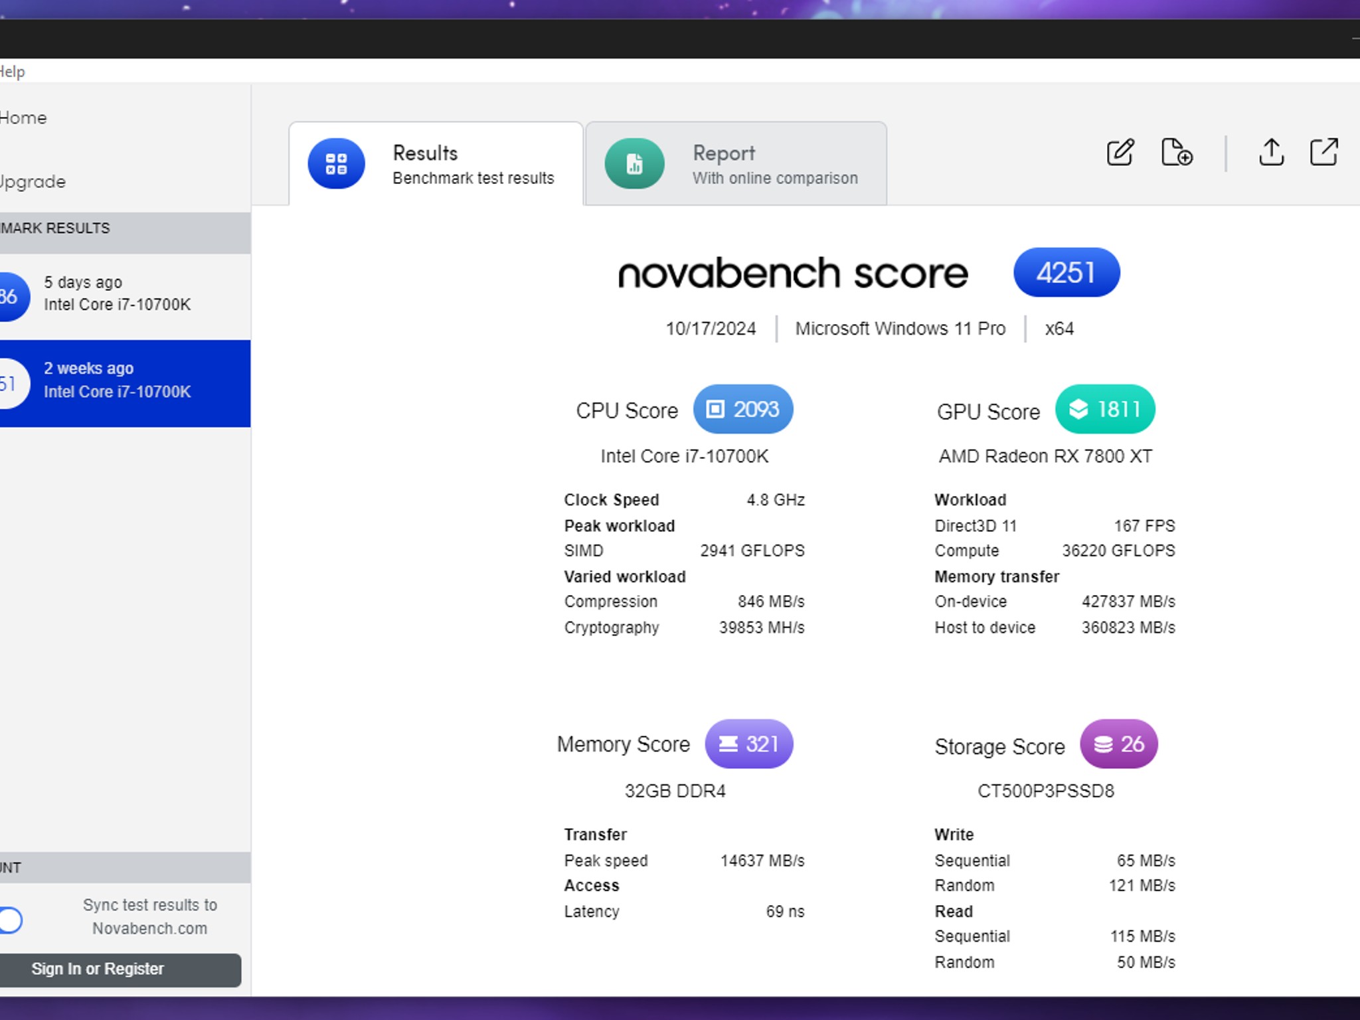Image resolution: width=1360 pixels, height=1020 pixels.
Task: Click the edit pencil icon
Action: (x=1120, y=152)
